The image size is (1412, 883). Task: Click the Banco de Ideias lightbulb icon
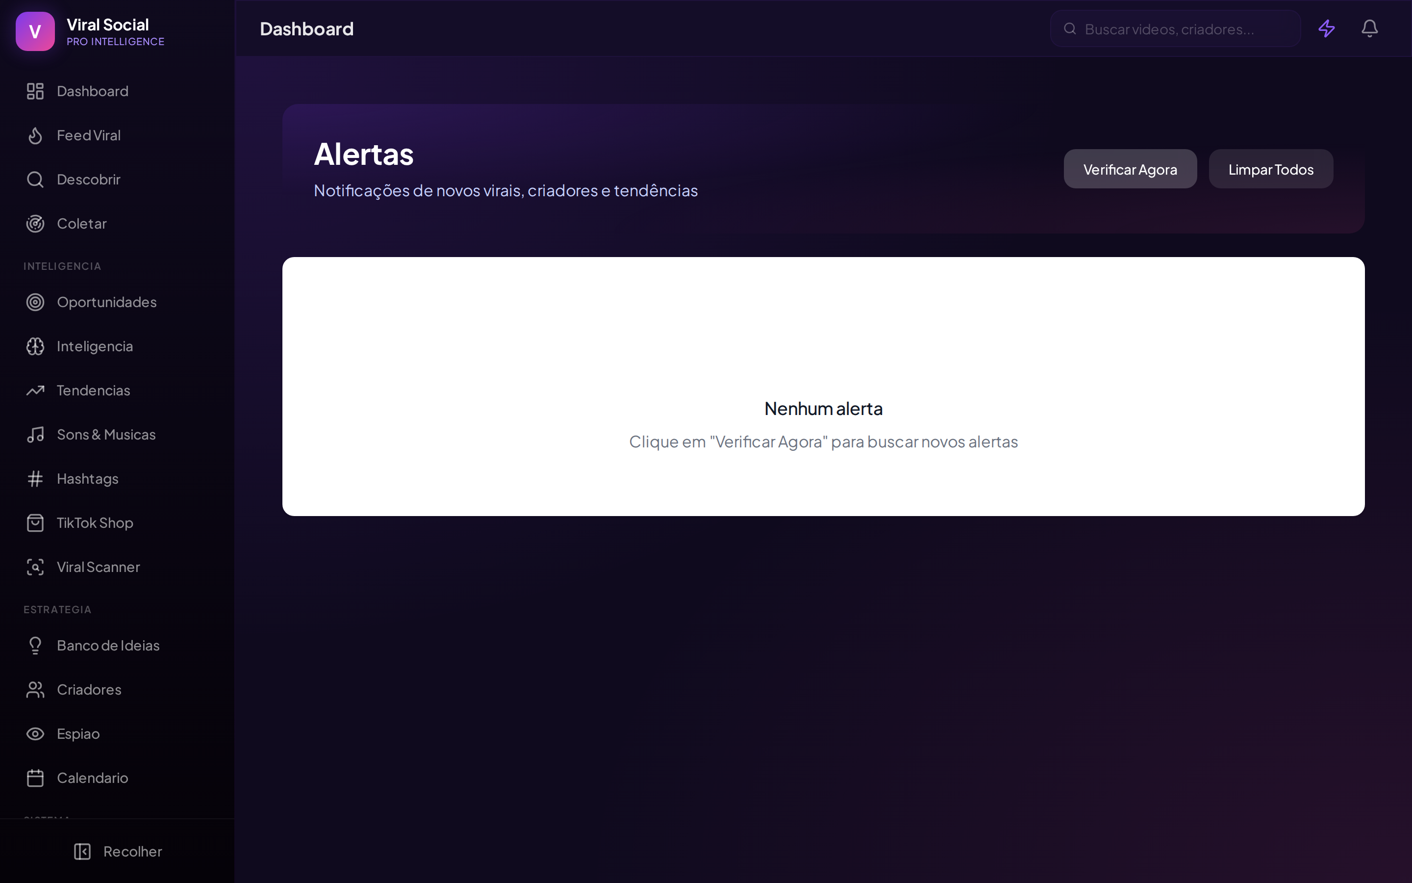click(35, 645)
